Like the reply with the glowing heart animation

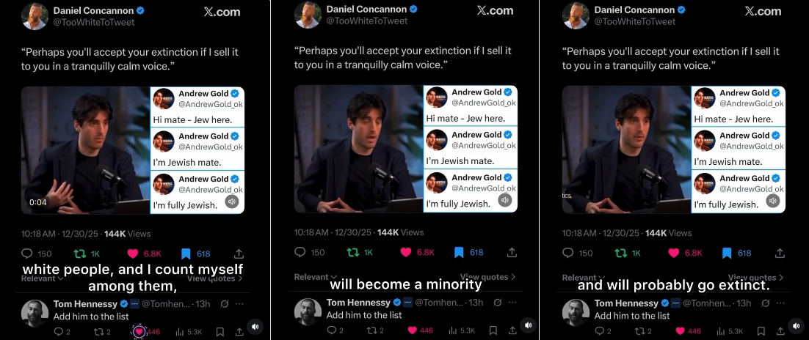click(x=139, y=331)
